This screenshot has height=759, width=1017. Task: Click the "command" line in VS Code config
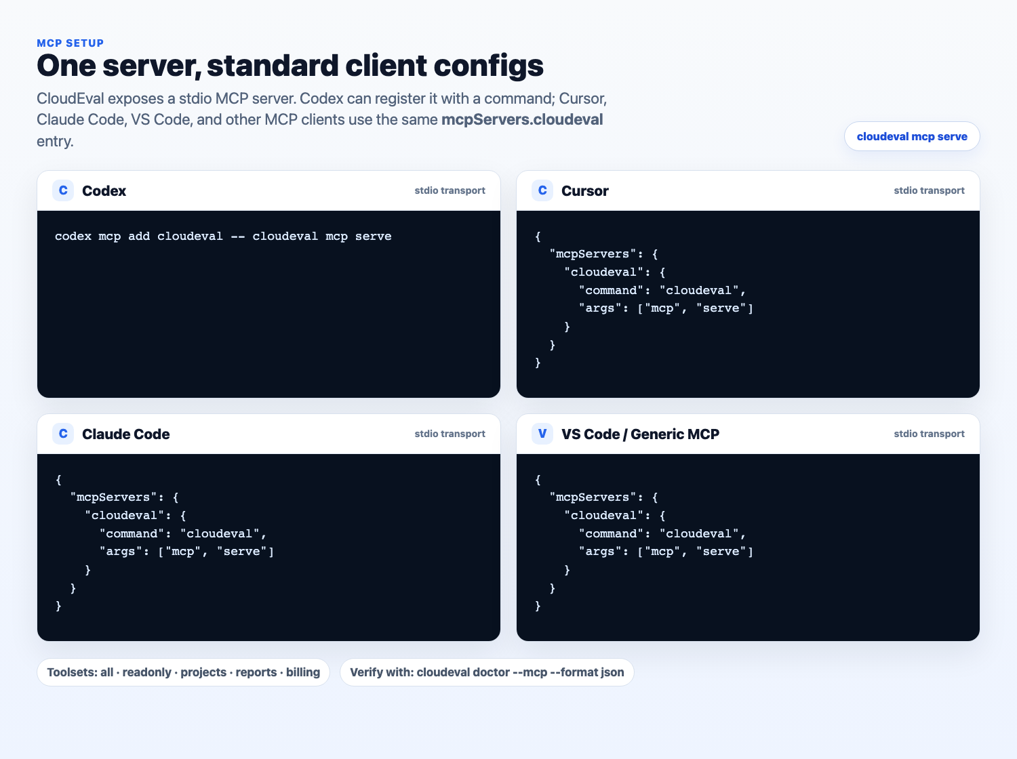(662, 533)
